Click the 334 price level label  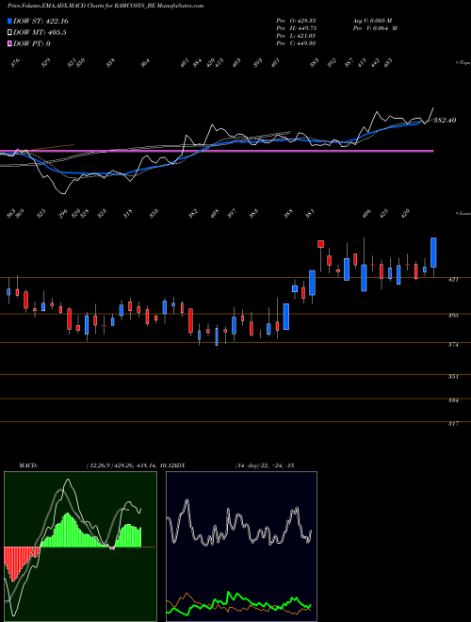(453, 401)
